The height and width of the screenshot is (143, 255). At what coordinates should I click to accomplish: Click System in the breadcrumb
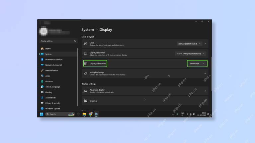88,30
